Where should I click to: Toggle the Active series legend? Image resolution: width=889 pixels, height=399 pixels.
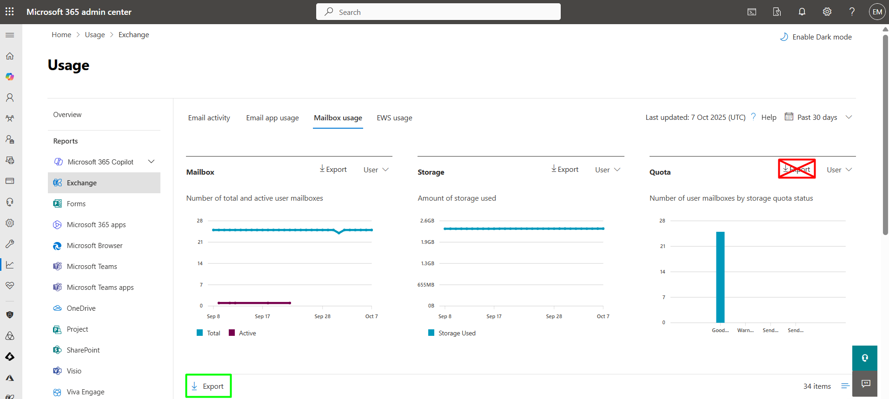243,333
